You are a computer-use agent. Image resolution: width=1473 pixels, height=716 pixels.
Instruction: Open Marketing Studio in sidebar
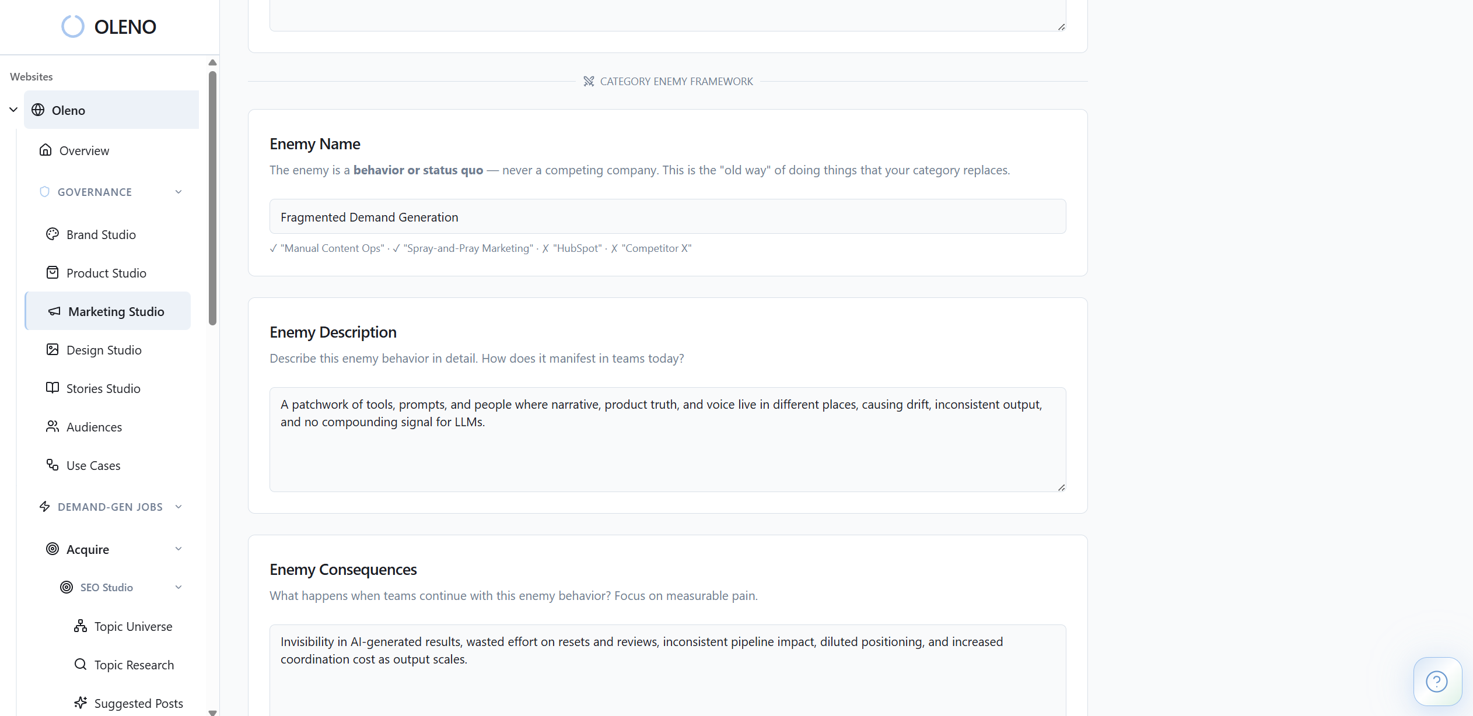[116, 311]
